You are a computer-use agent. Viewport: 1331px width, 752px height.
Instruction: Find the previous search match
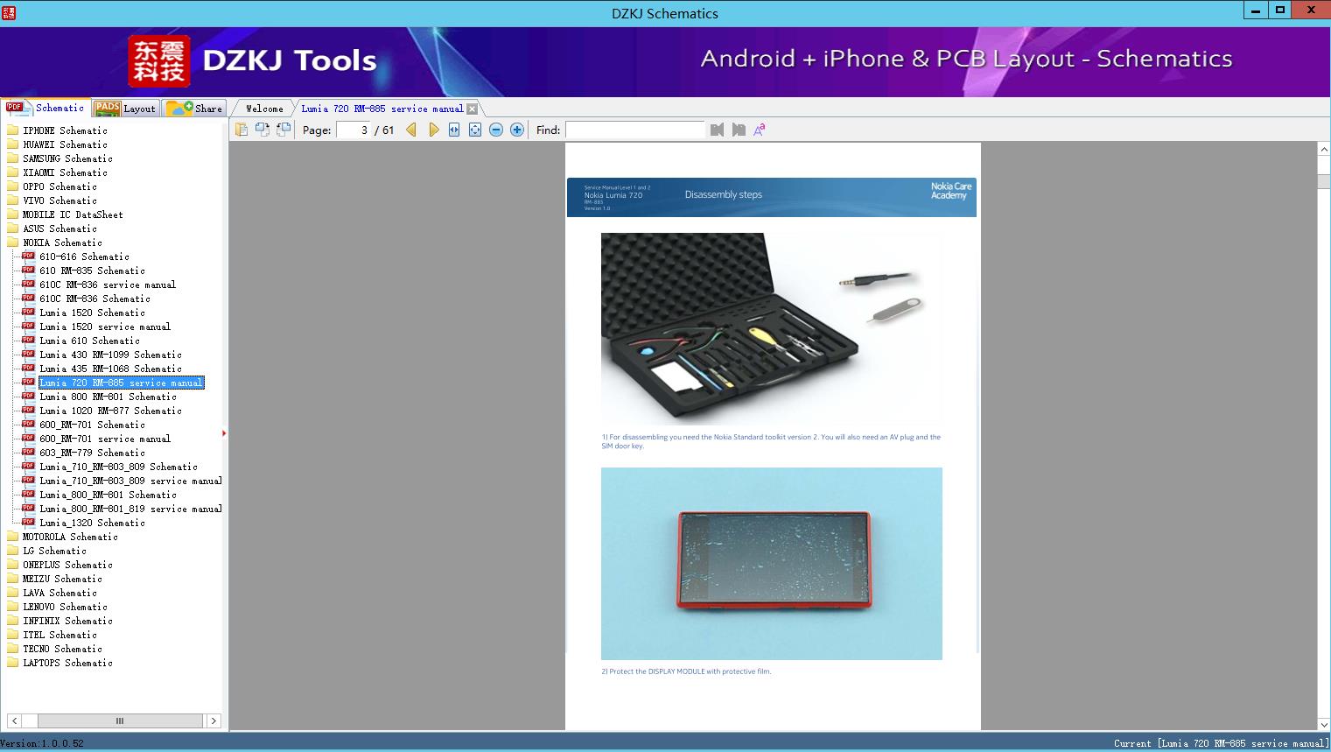[718, 130]
